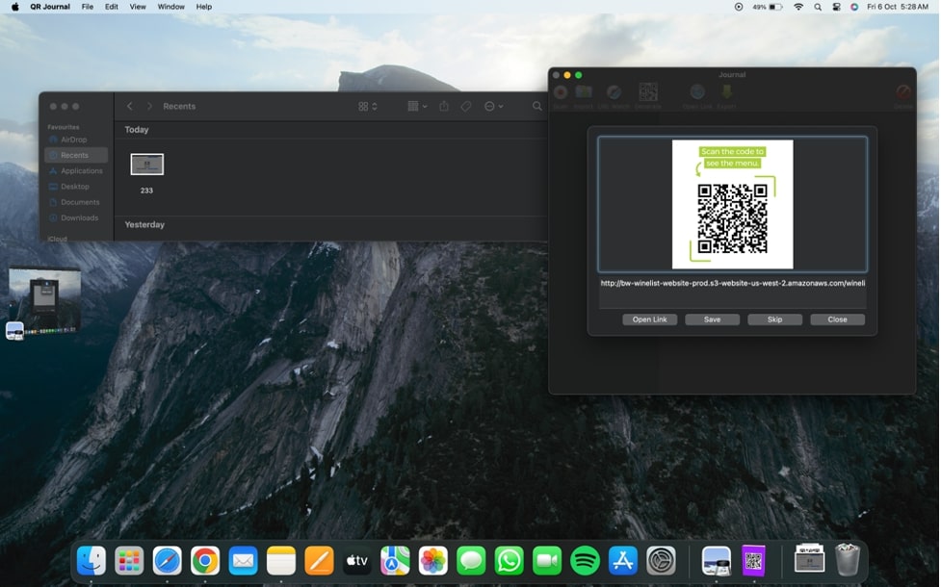Open Spotify from the Dock
Image resolution: width=941 pixels, height=587 pixels.
[585, 560]
